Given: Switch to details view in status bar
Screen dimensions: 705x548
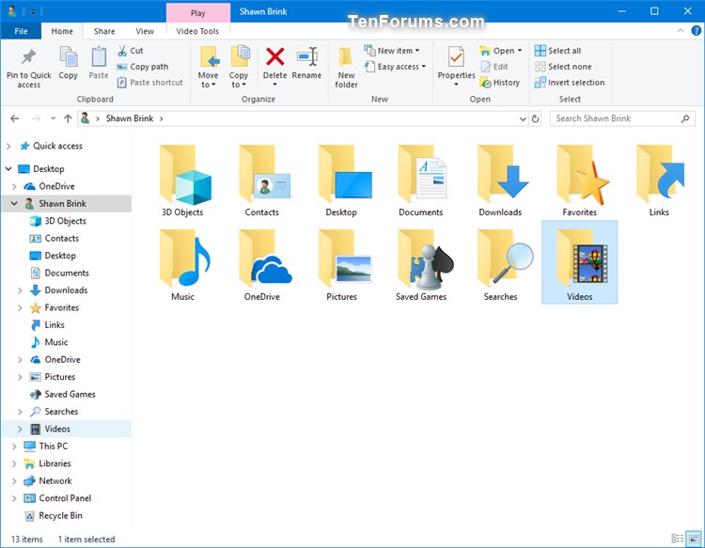Looking at the screenshot, I should coord(678,539).
